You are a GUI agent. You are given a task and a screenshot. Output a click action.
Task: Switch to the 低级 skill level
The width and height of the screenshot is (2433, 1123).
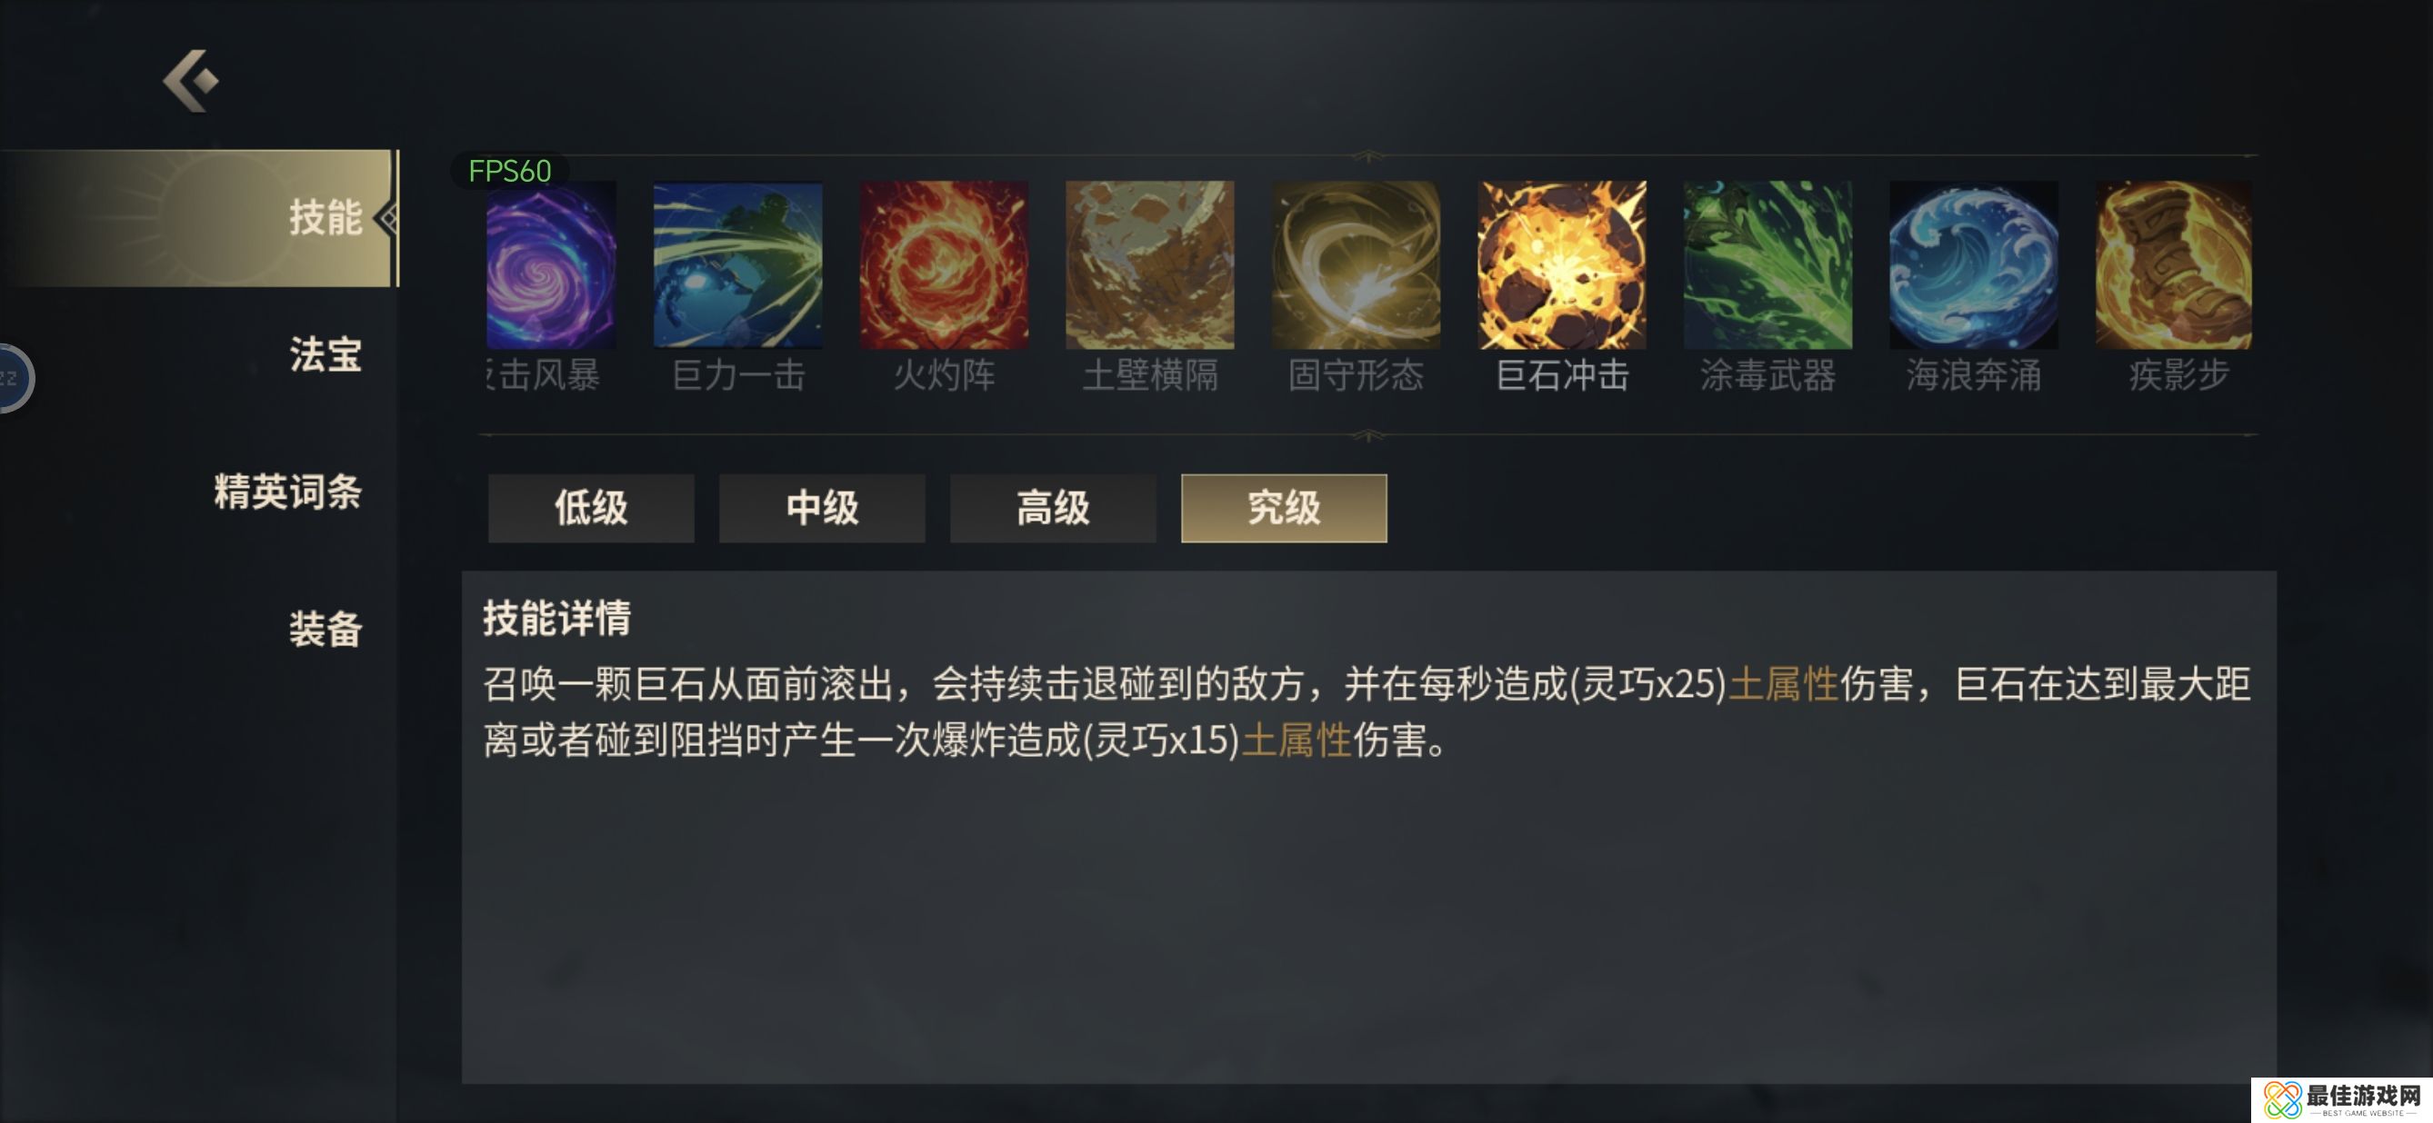click(x=591, y=508)
